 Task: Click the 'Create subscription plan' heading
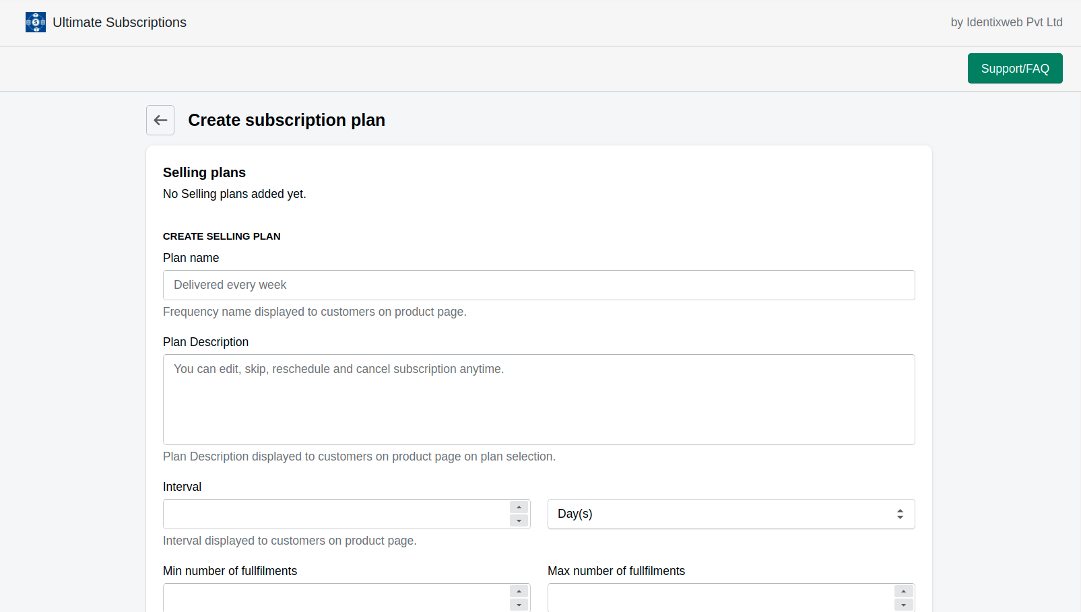[286, 120]
